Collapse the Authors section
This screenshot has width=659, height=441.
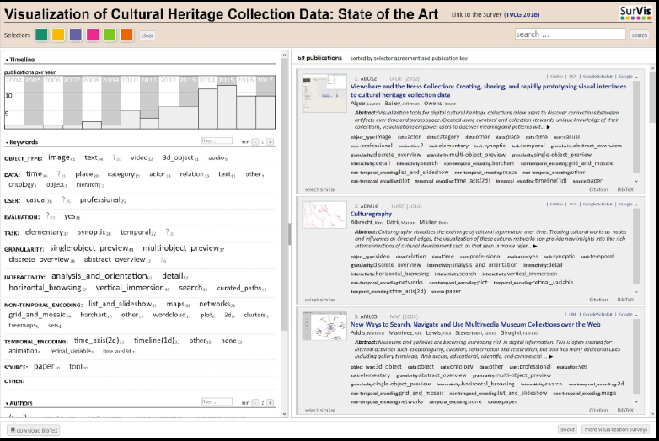tap(20, 403)
